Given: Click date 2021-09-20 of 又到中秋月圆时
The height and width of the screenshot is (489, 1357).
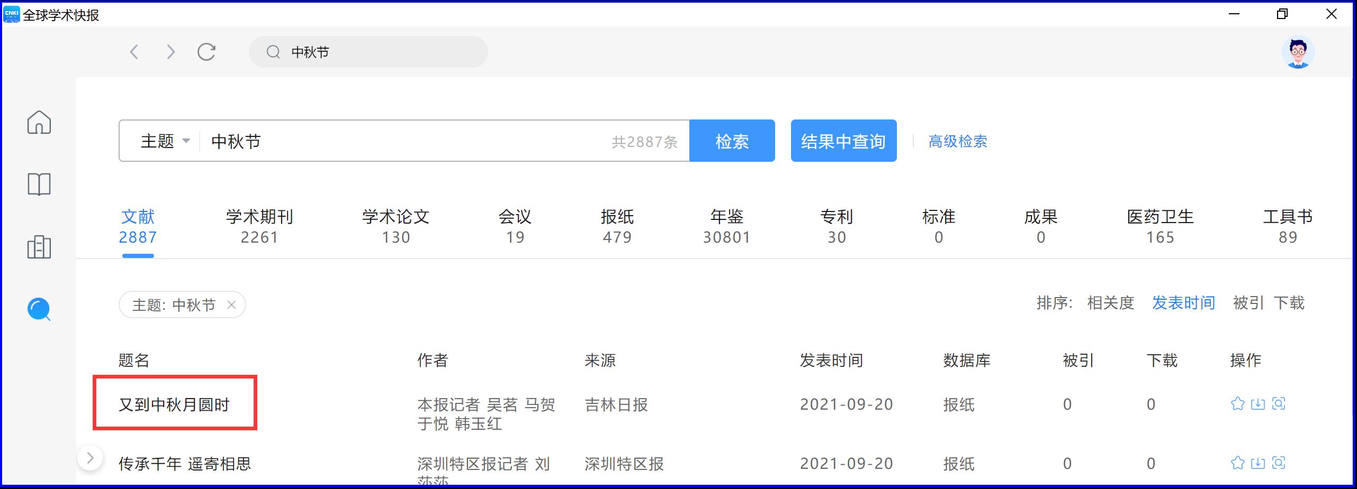Looking at the screenshot, I should click(x=847, y=404).
